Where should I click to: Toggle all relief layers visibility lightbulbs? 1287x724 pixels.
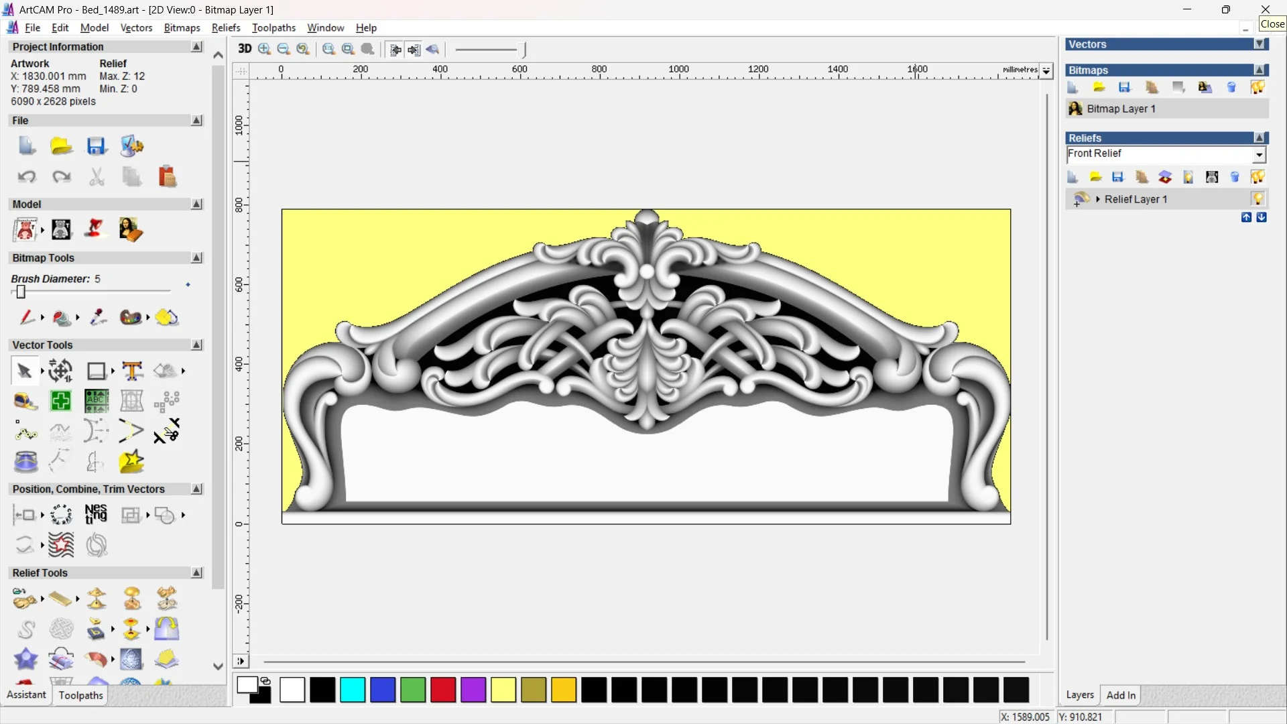click(1258, 177)
